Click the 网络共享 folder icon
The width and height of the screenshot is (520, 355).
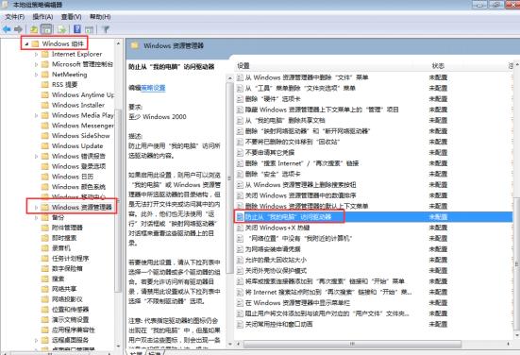[45, 289]
